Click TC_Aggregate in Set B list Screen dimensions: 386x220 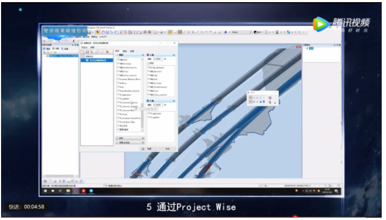pos(156,114)
